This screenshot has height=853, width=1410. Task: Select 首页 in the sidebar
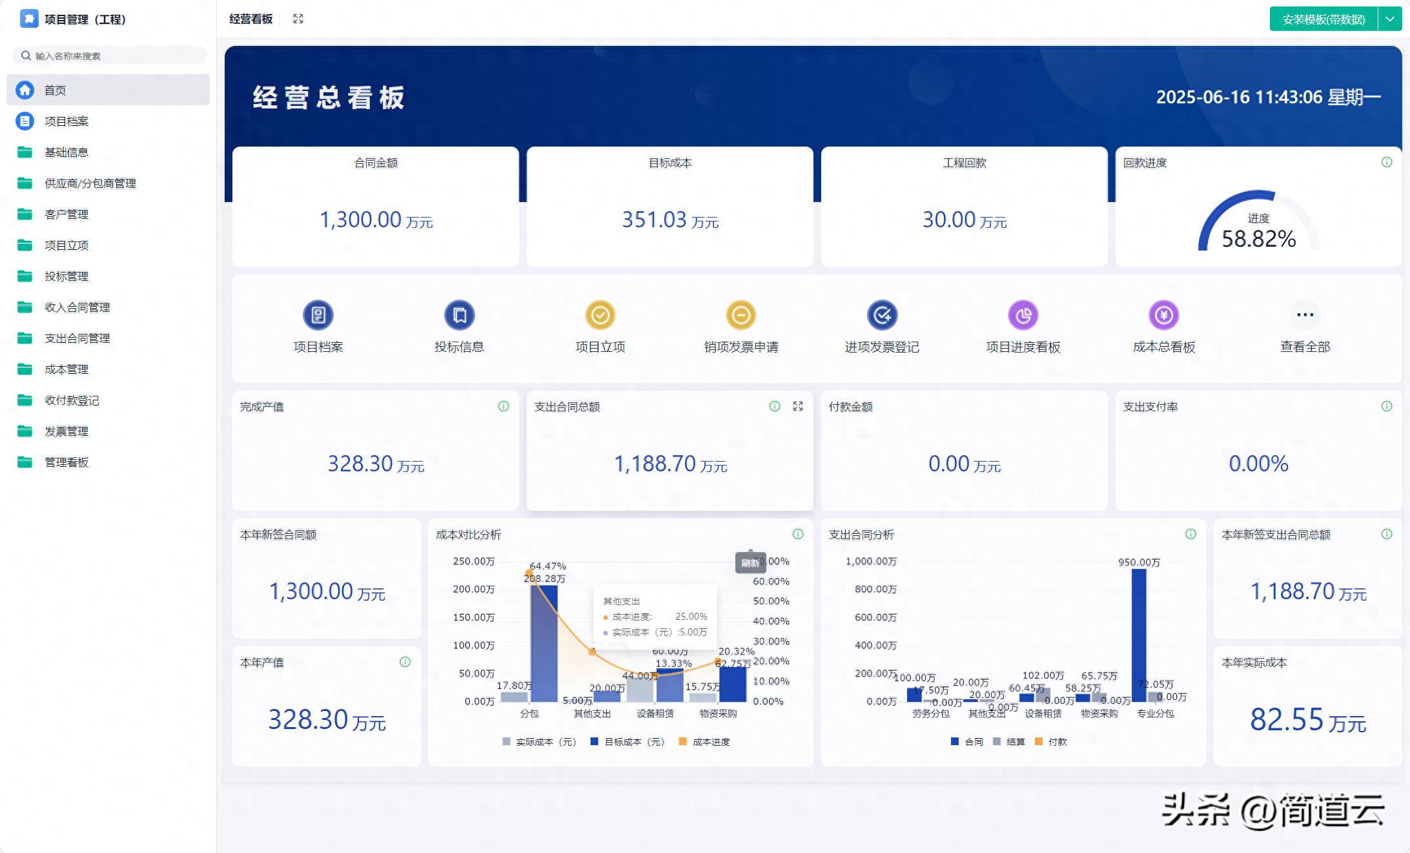(x=55, y=90)
